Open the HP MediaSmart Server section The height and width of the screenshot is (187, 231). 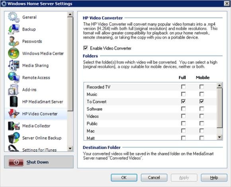43,102
